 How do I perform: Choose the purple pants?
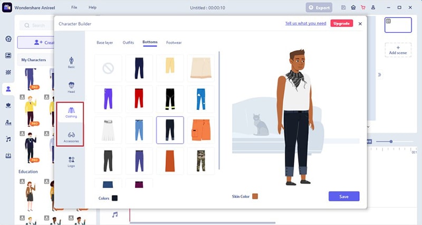108,99
